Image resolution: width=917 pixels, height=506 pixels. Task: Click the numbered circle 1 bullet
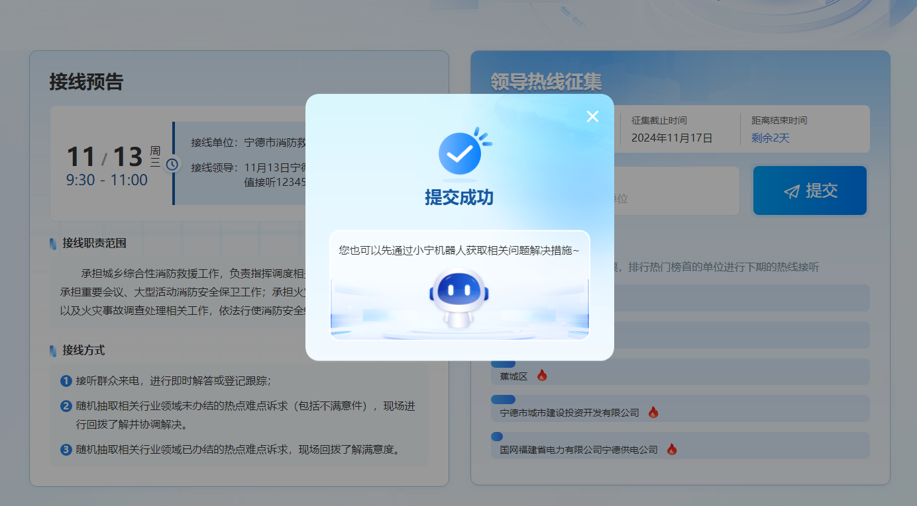(66, 381)
